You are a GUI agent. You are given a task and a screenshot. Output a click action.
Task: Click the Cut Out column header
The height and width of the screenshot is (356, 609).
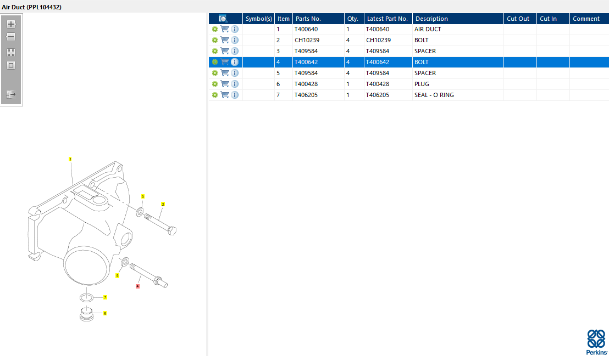[521, 19]
